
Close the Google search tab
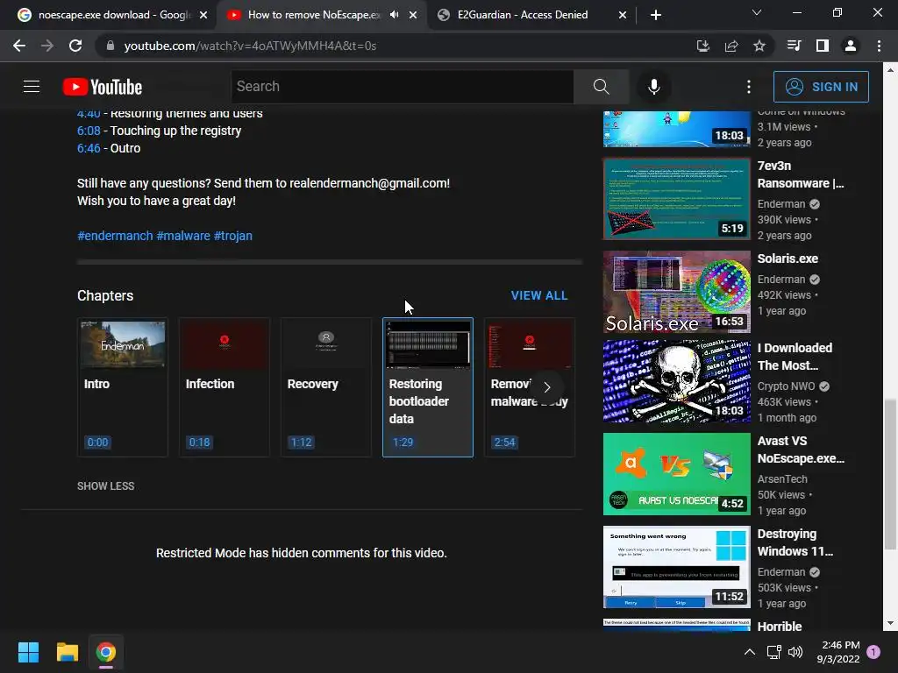(203, 15)
